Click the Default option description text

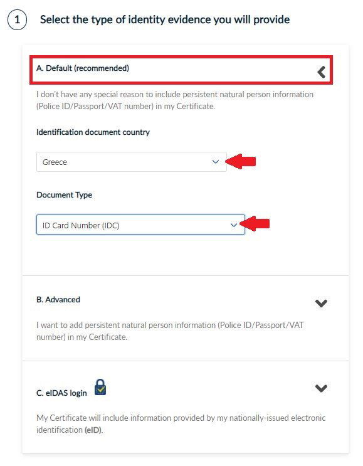tap(175, 100)
